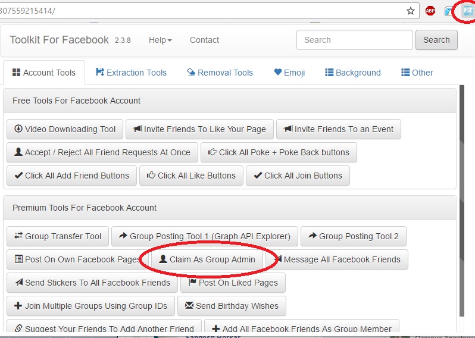The width and height of the screenshot is (475, 338).
Task: Launch Video Downloading Tool
Action: (65, 129)
